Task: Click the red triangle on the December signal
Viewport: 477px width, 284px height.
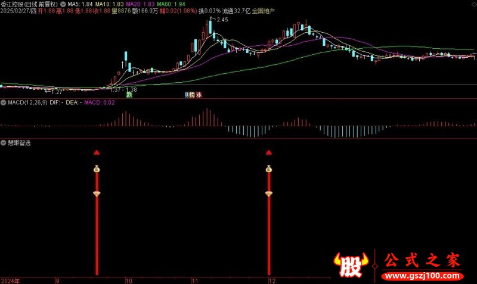Action: tap(269, 152)
